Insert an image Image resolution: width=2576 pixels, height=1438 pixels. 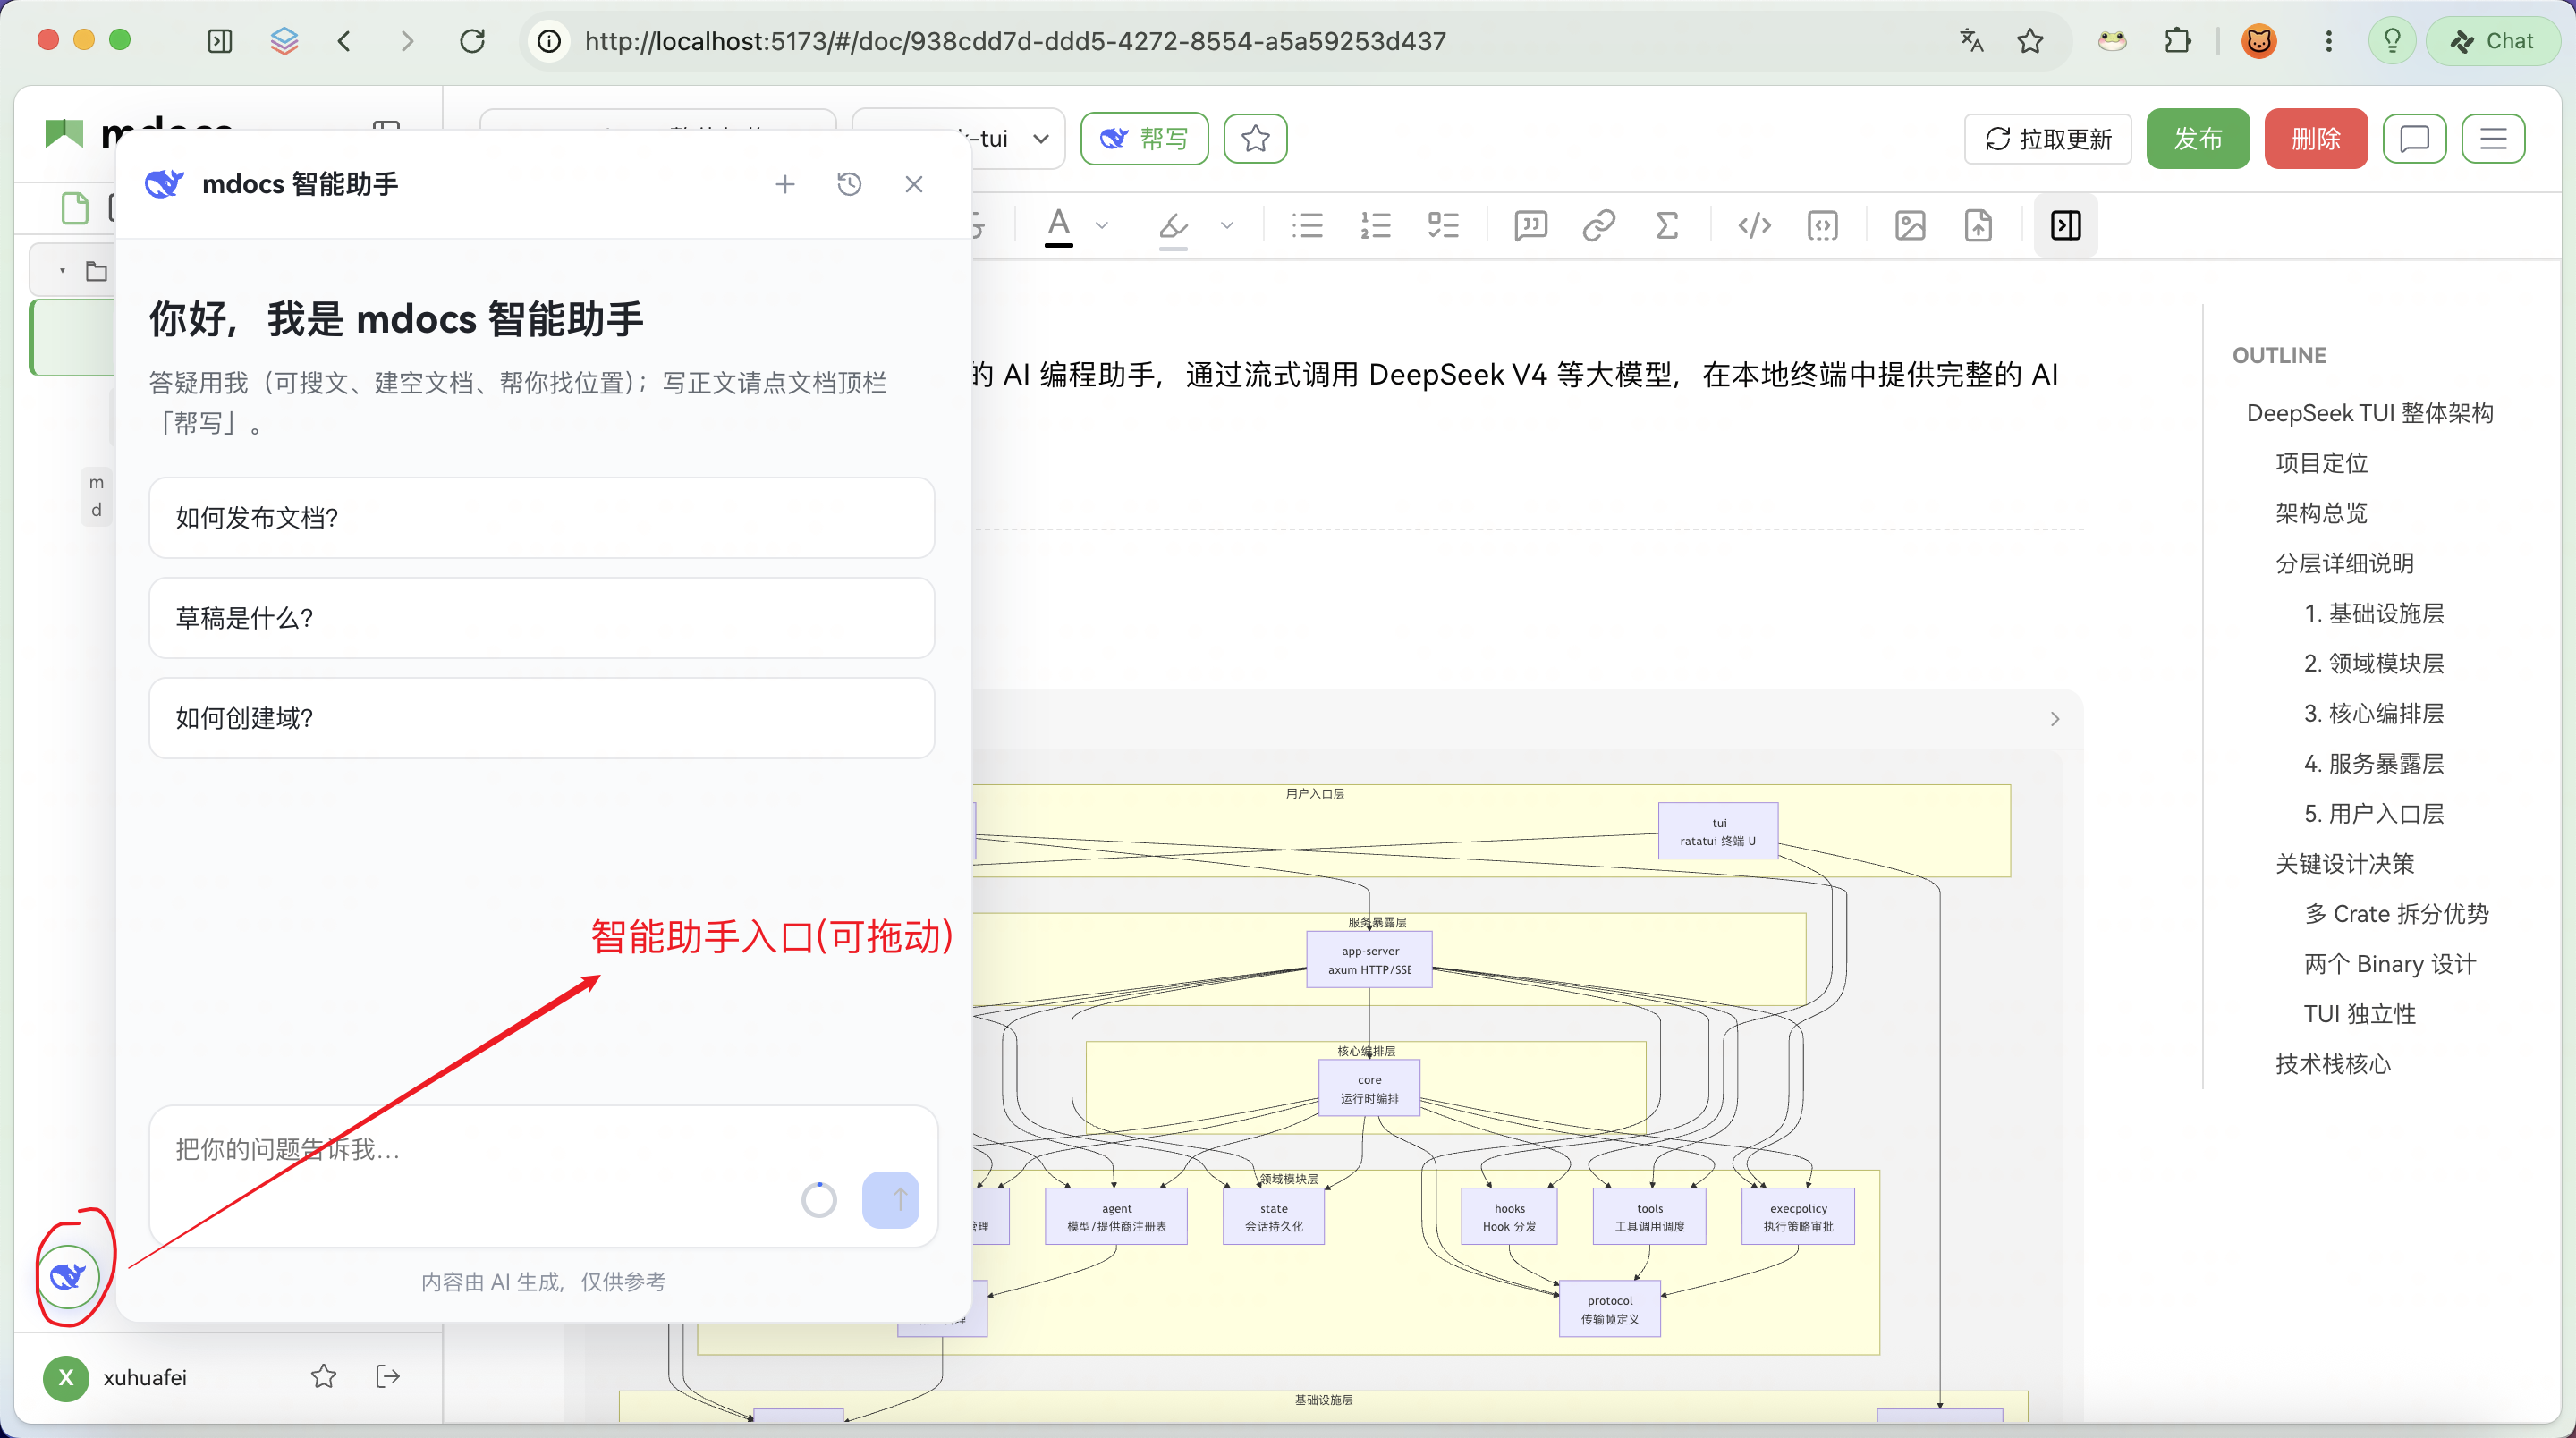click(1910, 225)
